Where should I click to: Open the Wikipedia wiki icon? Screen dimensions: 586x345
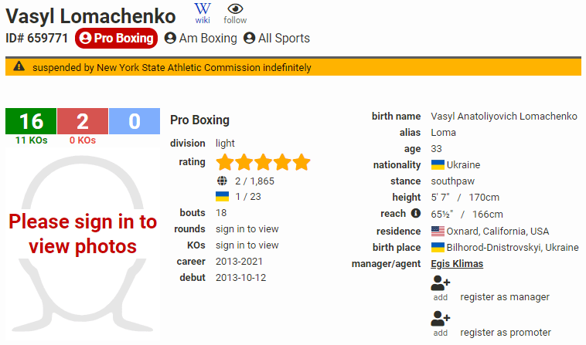pyautogui.click(x=203, y=13)
